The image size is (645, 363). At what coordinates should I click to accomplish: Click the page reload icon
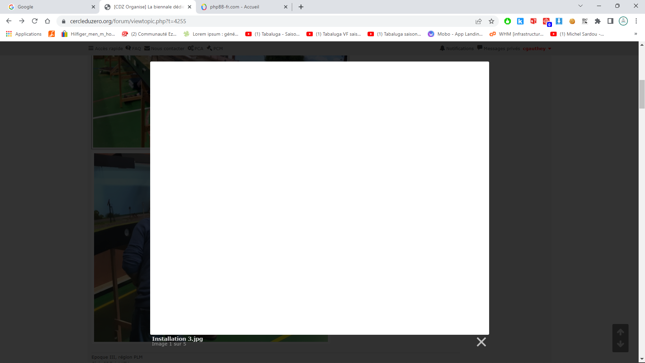point(35,21)
